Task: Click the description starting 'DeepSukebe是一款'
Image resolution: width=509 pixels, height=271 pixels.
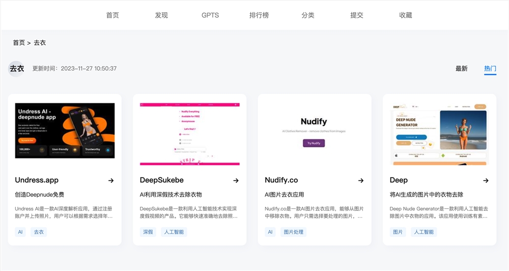Action: tap(189, 212)
